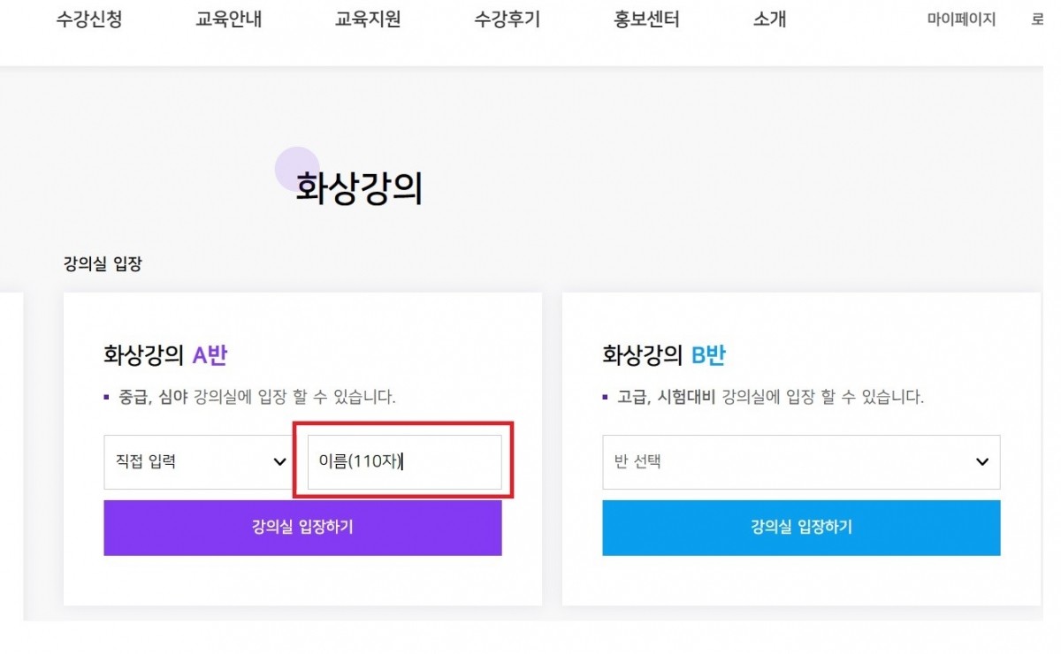Click the 화상강의 A반 card title

tap(165, 356)
